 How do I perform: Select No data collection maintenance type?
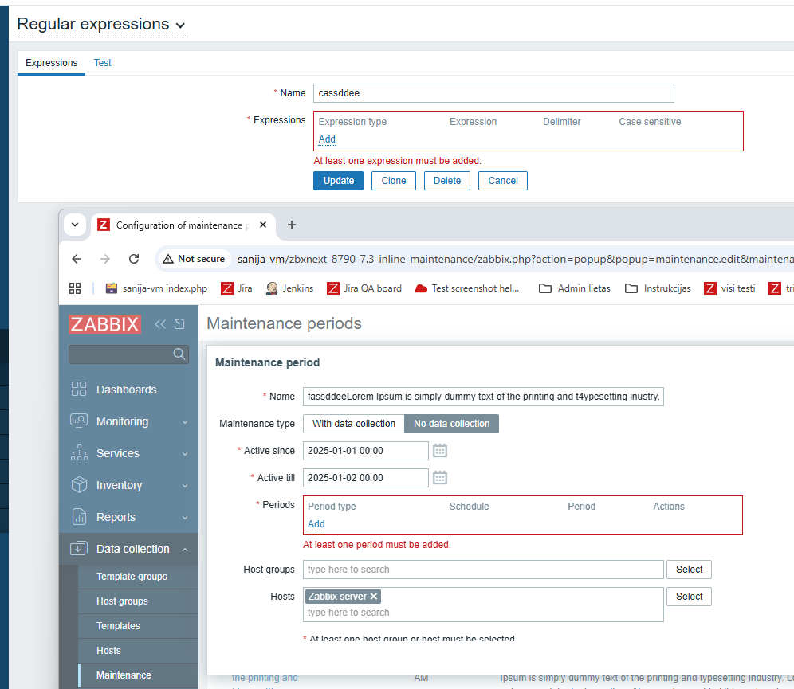[451, 424]
